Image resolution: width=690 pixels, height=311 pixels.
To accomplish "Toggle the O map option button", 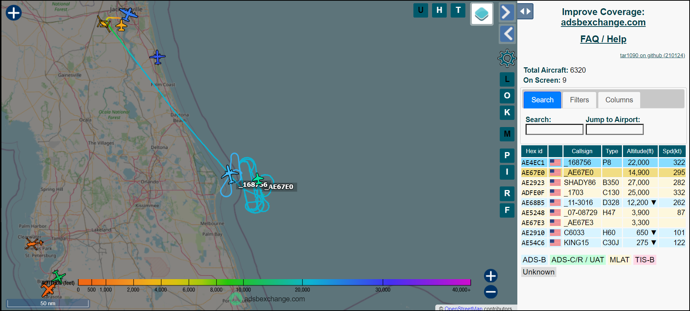I will [507, 96].
